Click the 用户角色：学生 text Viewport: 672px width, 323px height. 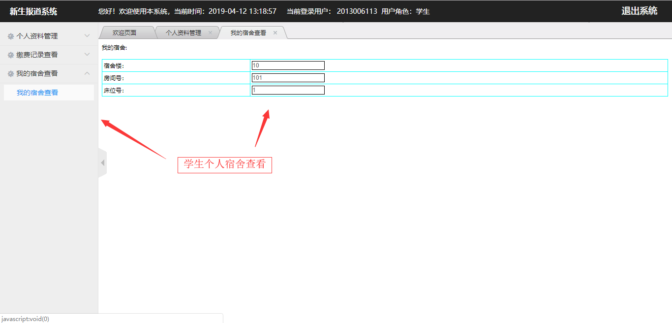(x=405, y=11)
